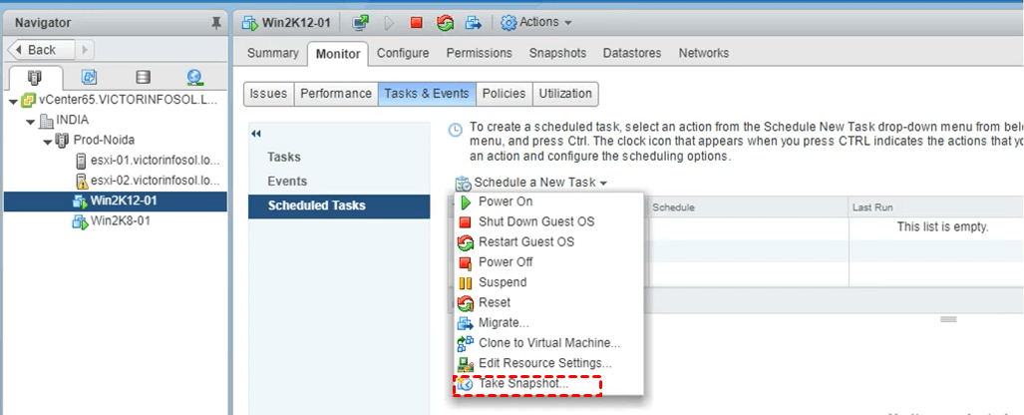This screenshot has width=1024, height=415.
Task: Toggle the Schedule a New Task dropdown
Action: (x=530, y=183)
